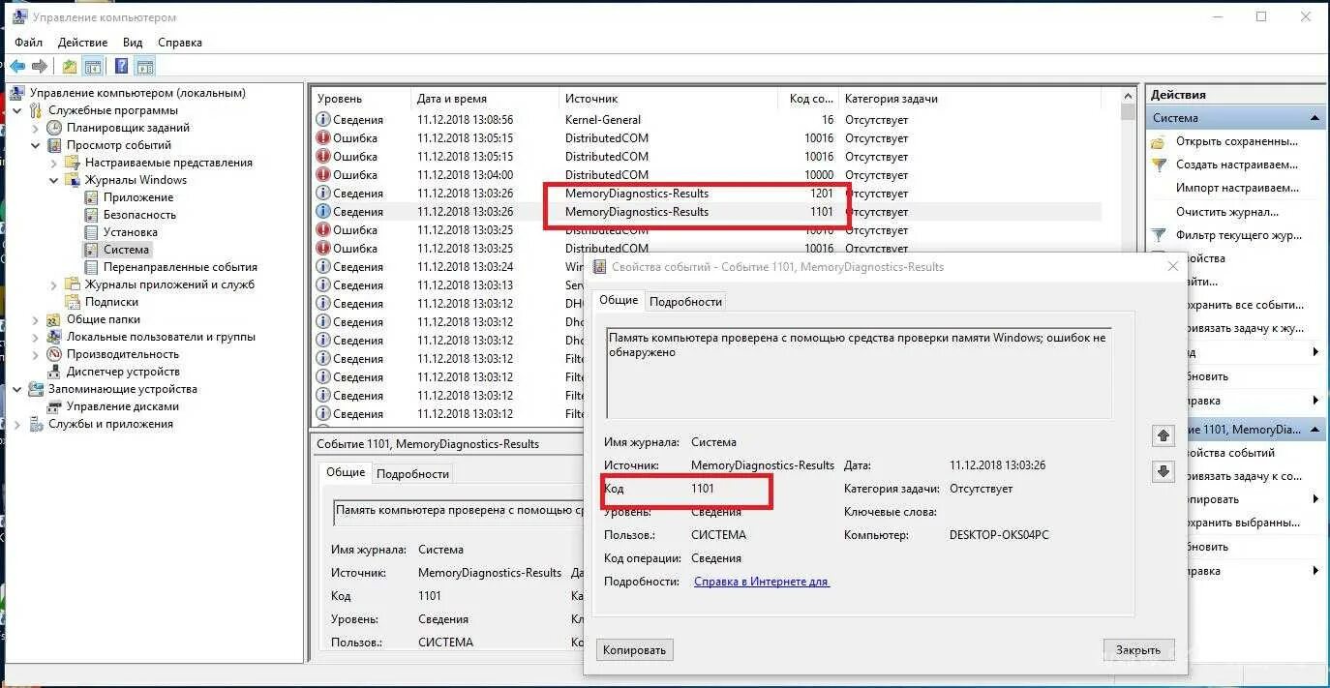Click the Копировать button
This screenshot has width=1330, height=688.
[634, 649]
